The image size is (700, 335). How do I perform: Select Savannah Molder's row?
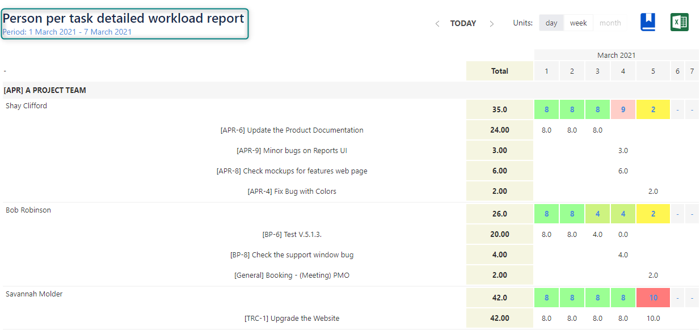[34, 294]
